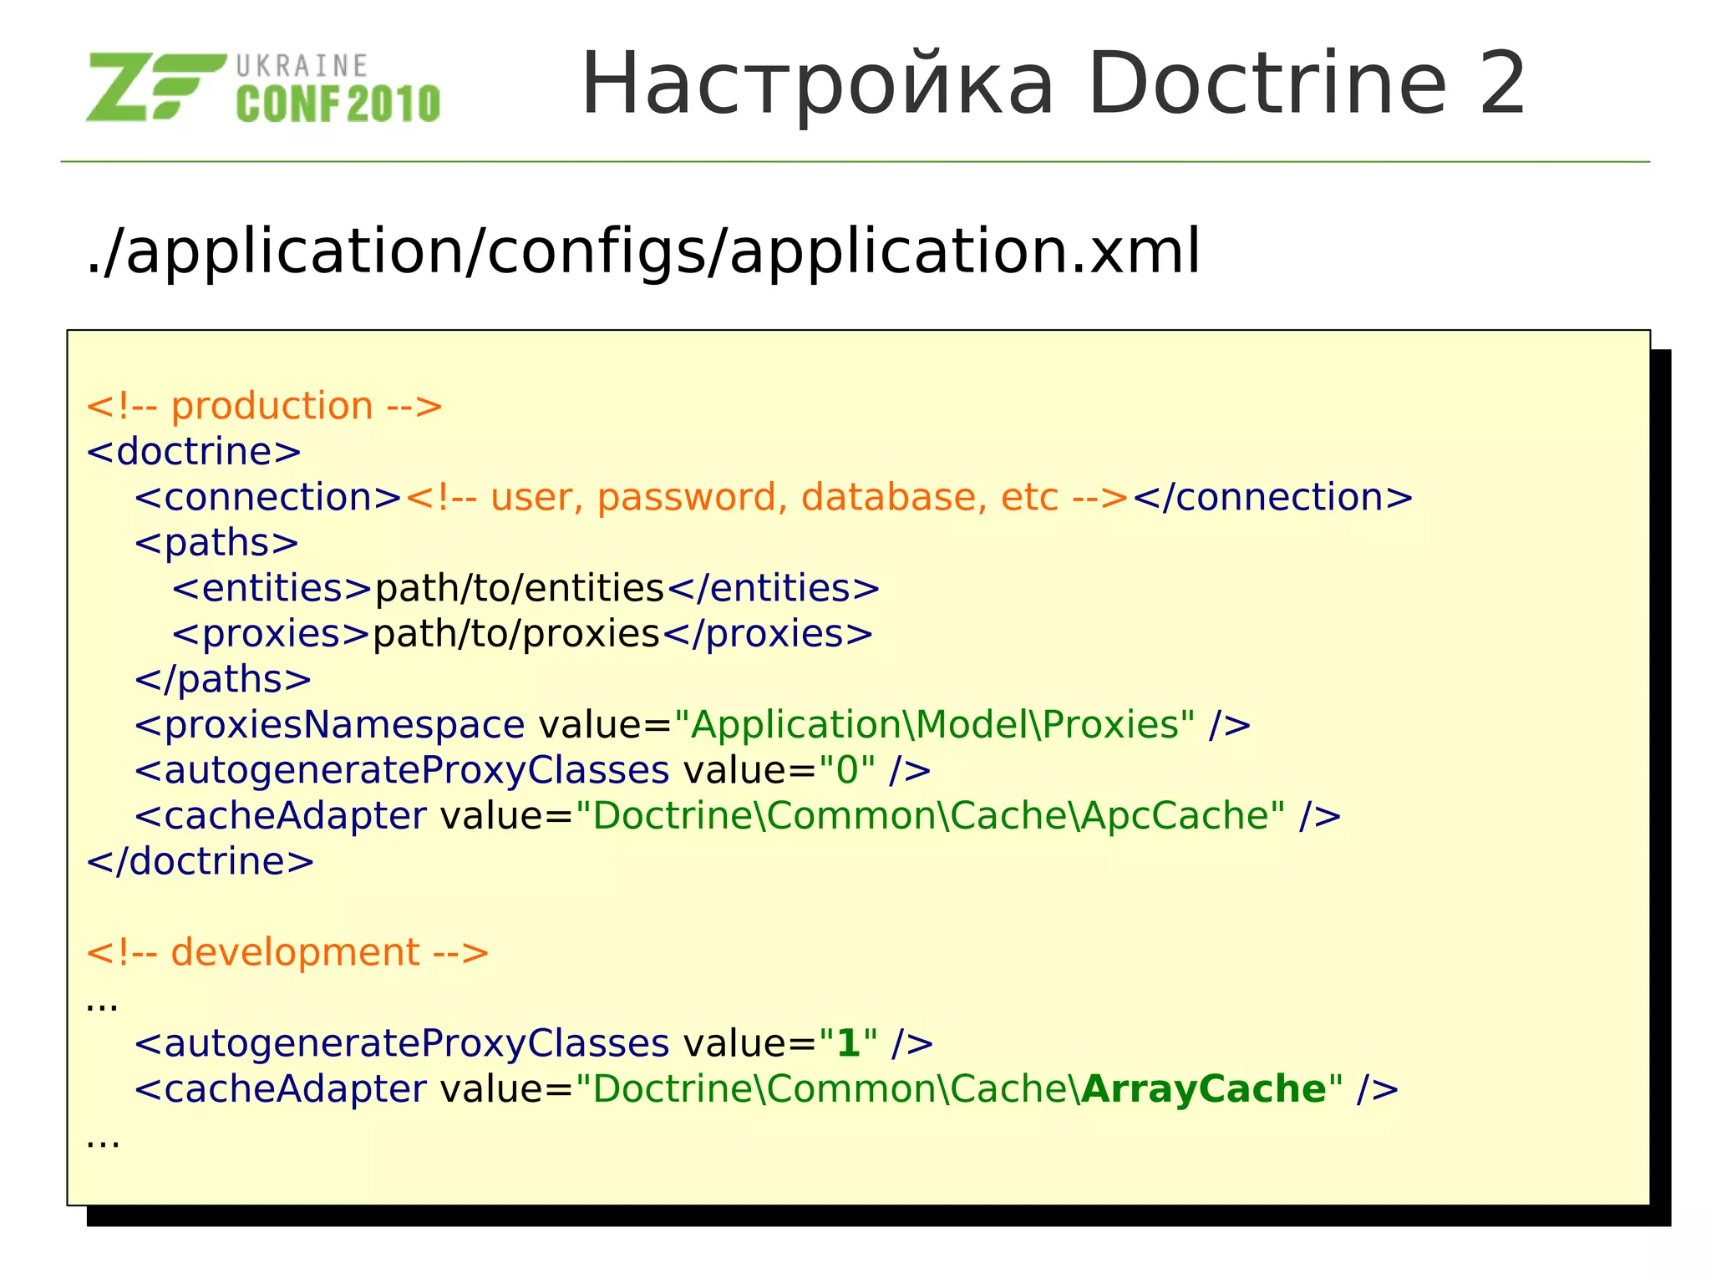The image size is (1711, 1283).
Task: Click the 'path/to/proxies' value text
Action: (x=516, y=634)
